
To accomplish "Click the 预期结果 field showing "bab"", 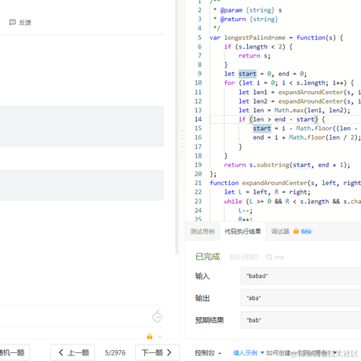I will point(301,320).
